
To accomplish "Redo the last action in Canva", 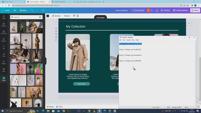I will (37, 10).
